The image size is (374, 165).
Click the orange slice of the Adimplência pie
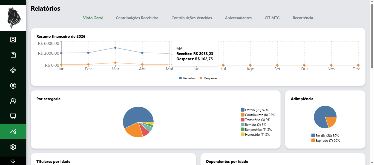tap(331, 121)
